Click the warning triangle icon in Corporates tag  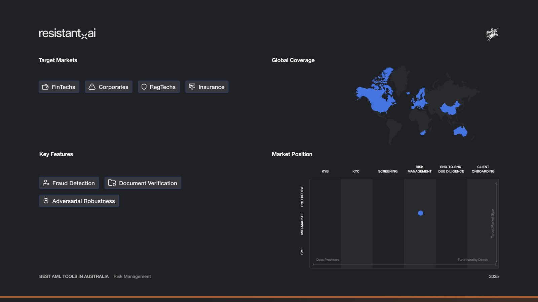[x=92, y=87]
